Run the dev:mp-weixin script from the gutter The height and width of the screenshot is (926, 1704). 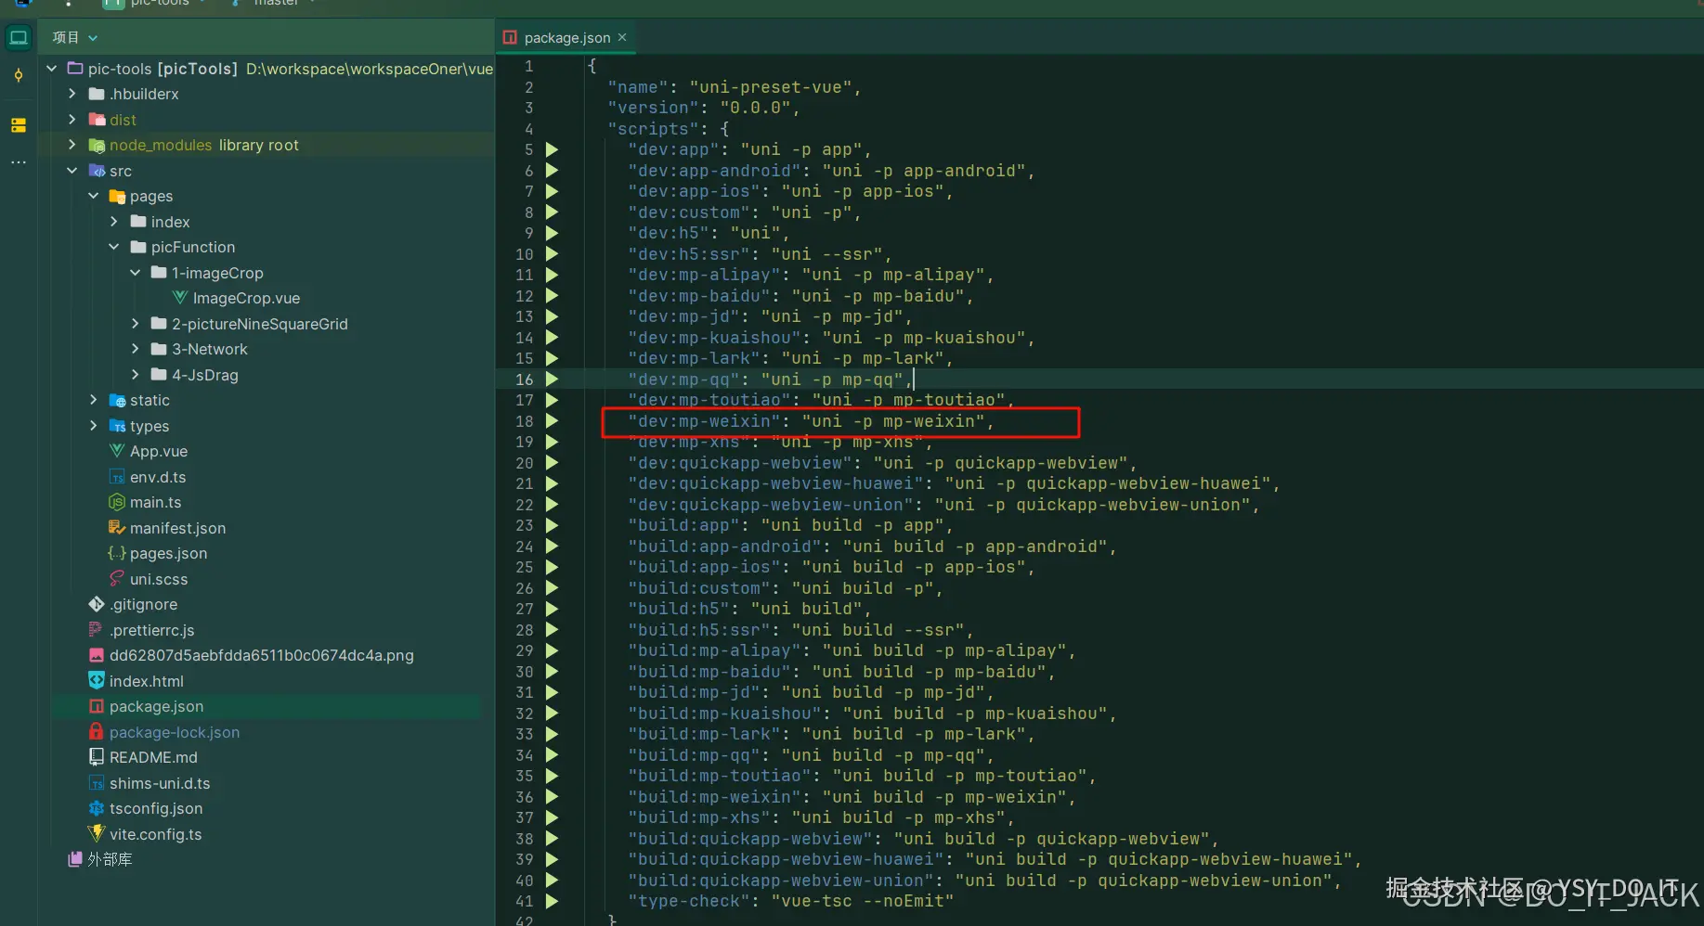(552, 421)
